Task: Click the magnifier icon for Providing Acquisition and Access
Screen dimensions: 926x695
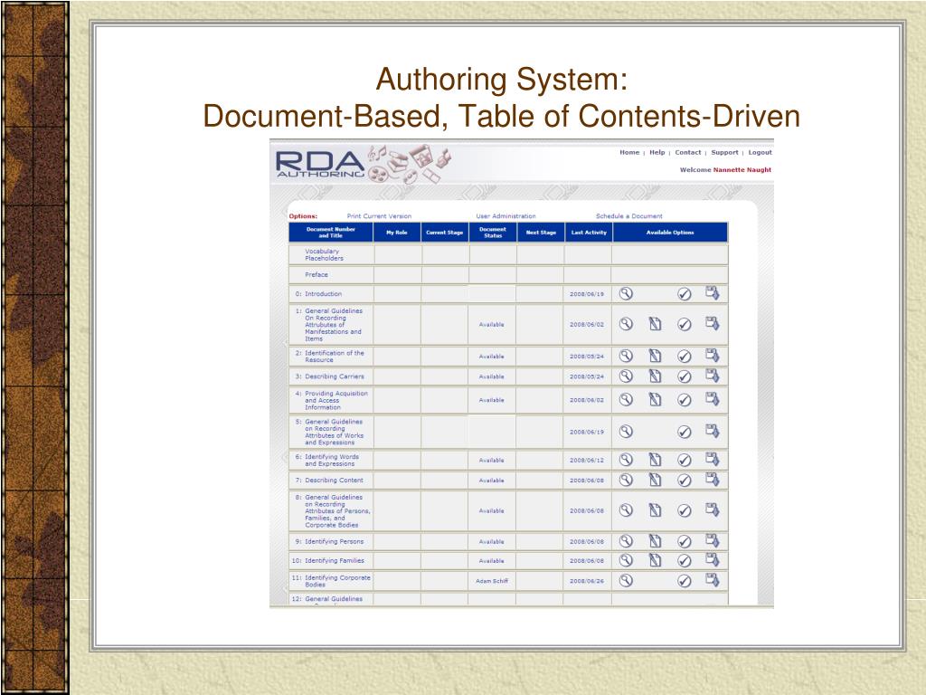Action: pos(626,399)
